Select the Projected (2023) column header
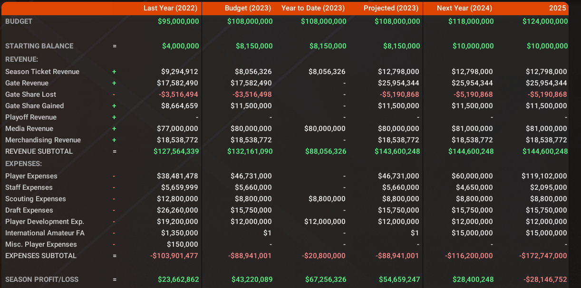The height and width of the screenshot is (288, 581). click(391, 8)
